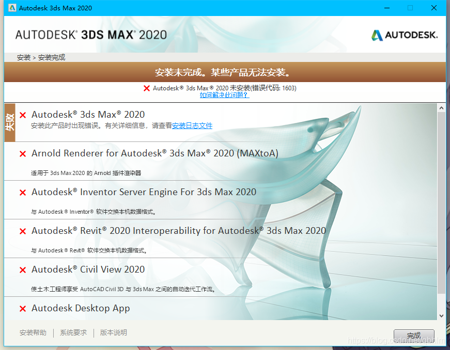The height and width of the screenshot is (350, 450).
Task: Click the 失败 failed side label
Action: 10,122
